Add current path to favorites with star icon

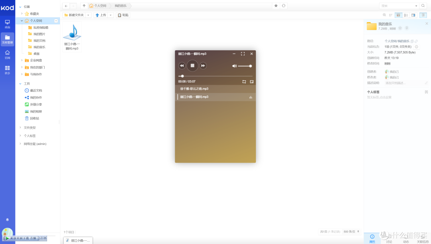pyautogui.click(x=276, y=6)
